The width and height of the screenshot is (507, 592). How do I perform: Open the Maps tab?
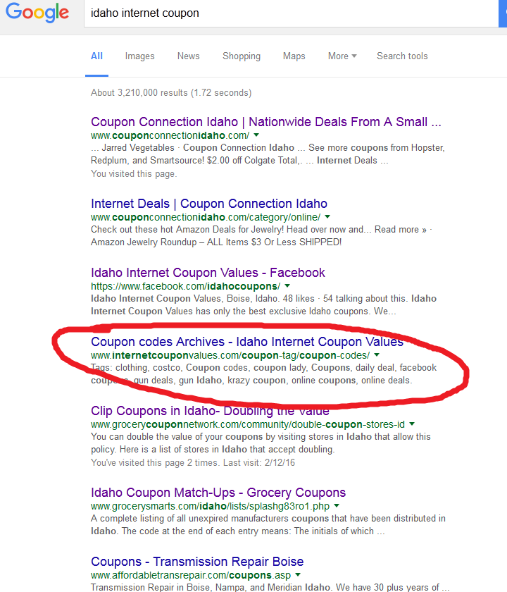(x=294, y=56)
